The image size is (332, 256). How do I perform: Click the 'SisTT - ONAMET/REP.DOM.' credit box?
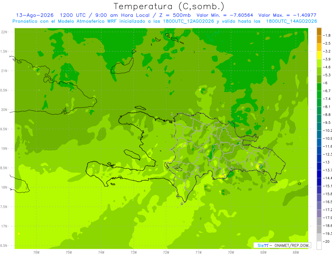click(x=282, y=245)
